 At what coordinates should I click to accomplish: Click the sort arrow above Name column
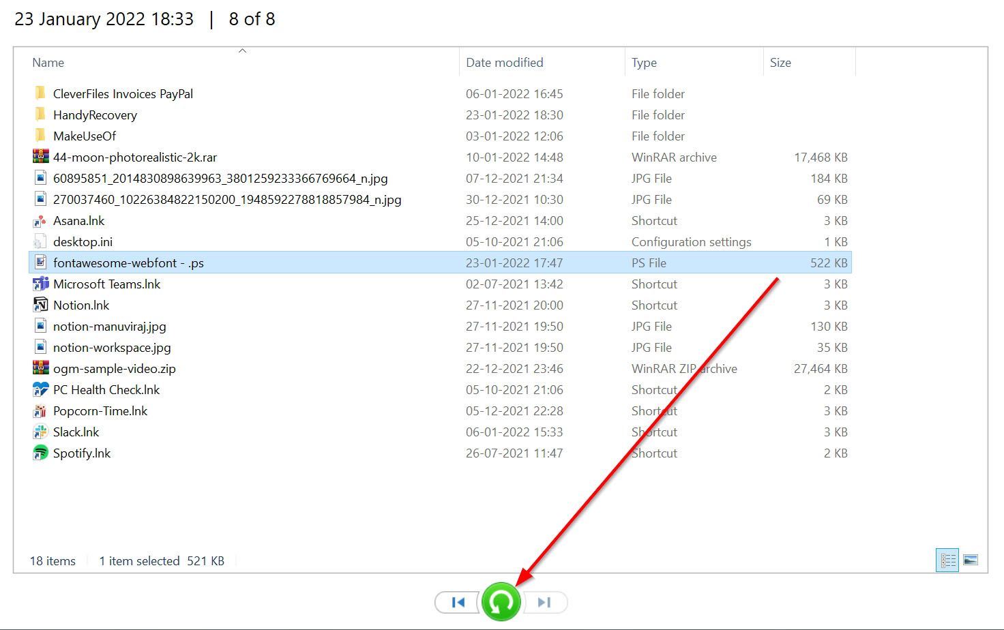coord(242,50)
